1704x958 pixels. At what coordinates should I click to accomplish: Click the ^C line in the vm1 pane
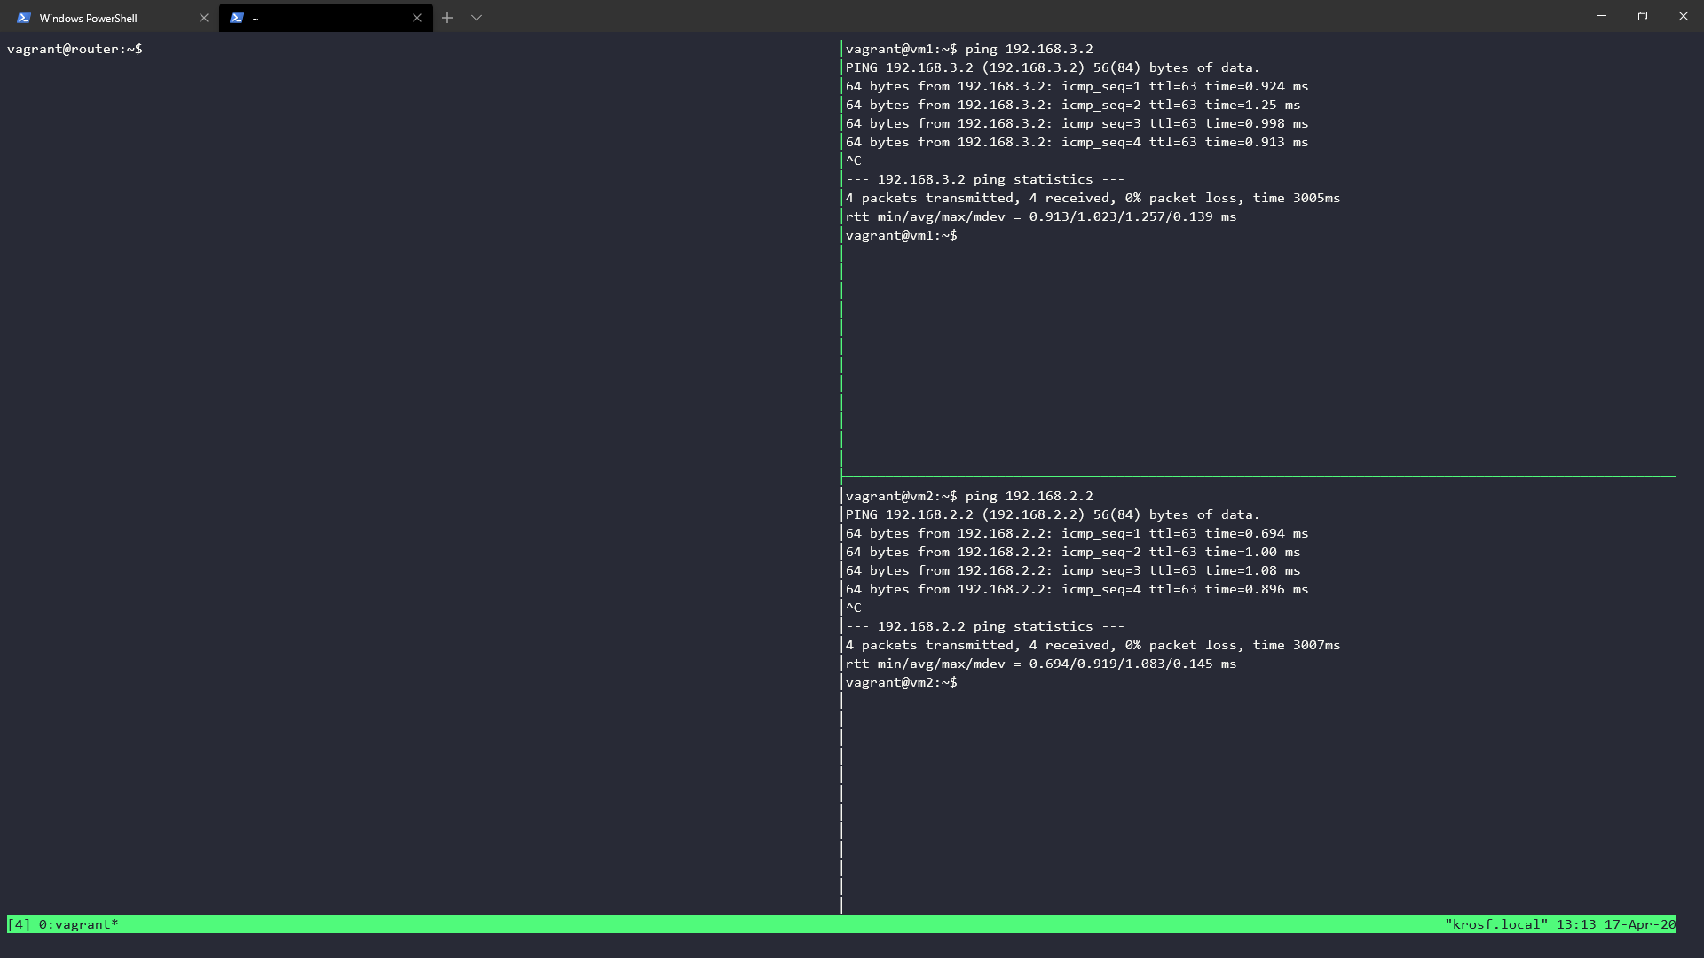tap(854, 161)
